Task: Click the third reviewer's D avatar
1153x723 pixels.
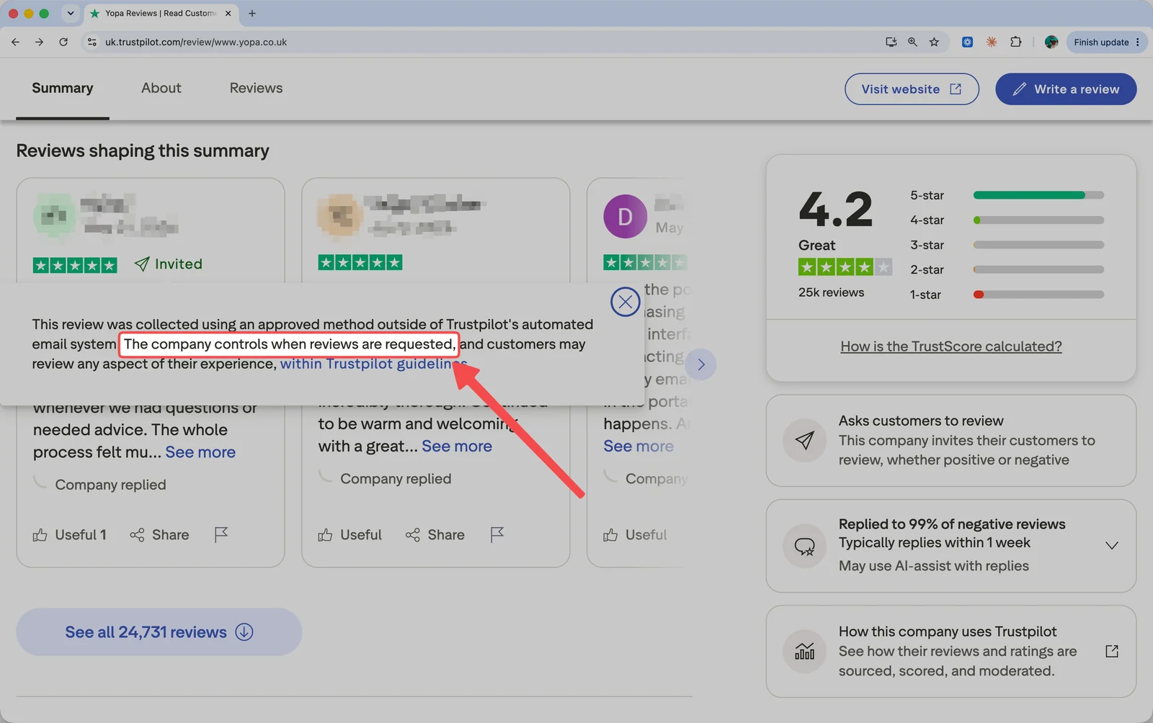Action: click(626, 216)
